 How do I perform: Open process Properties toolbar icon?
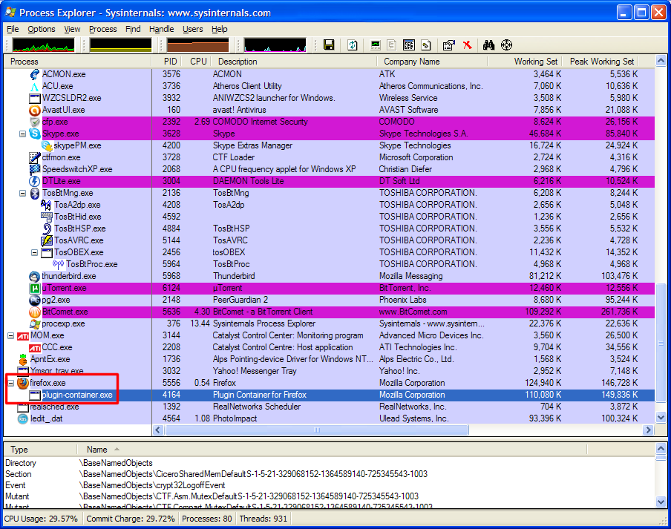(448, 45)
